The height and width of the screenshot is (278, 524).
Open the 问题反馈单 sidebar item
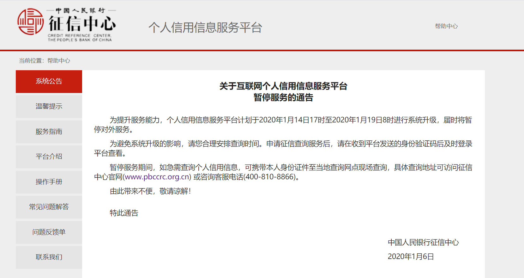(x=49, y=232)
